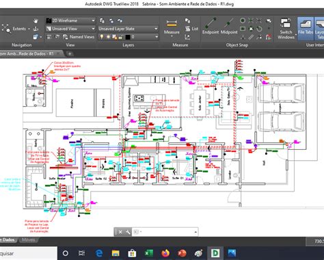Image resolution: width=324 pixels, height=260 pixels.
Task: Click the first viewport icon left of Named Views
Action: (x=49, y=37)
